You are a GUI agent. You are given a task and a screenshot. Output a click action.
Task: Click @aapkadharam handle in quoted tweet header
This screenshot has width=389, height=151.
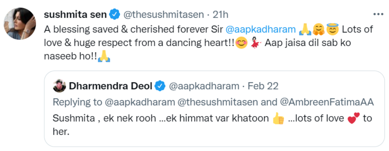(204, 86)
